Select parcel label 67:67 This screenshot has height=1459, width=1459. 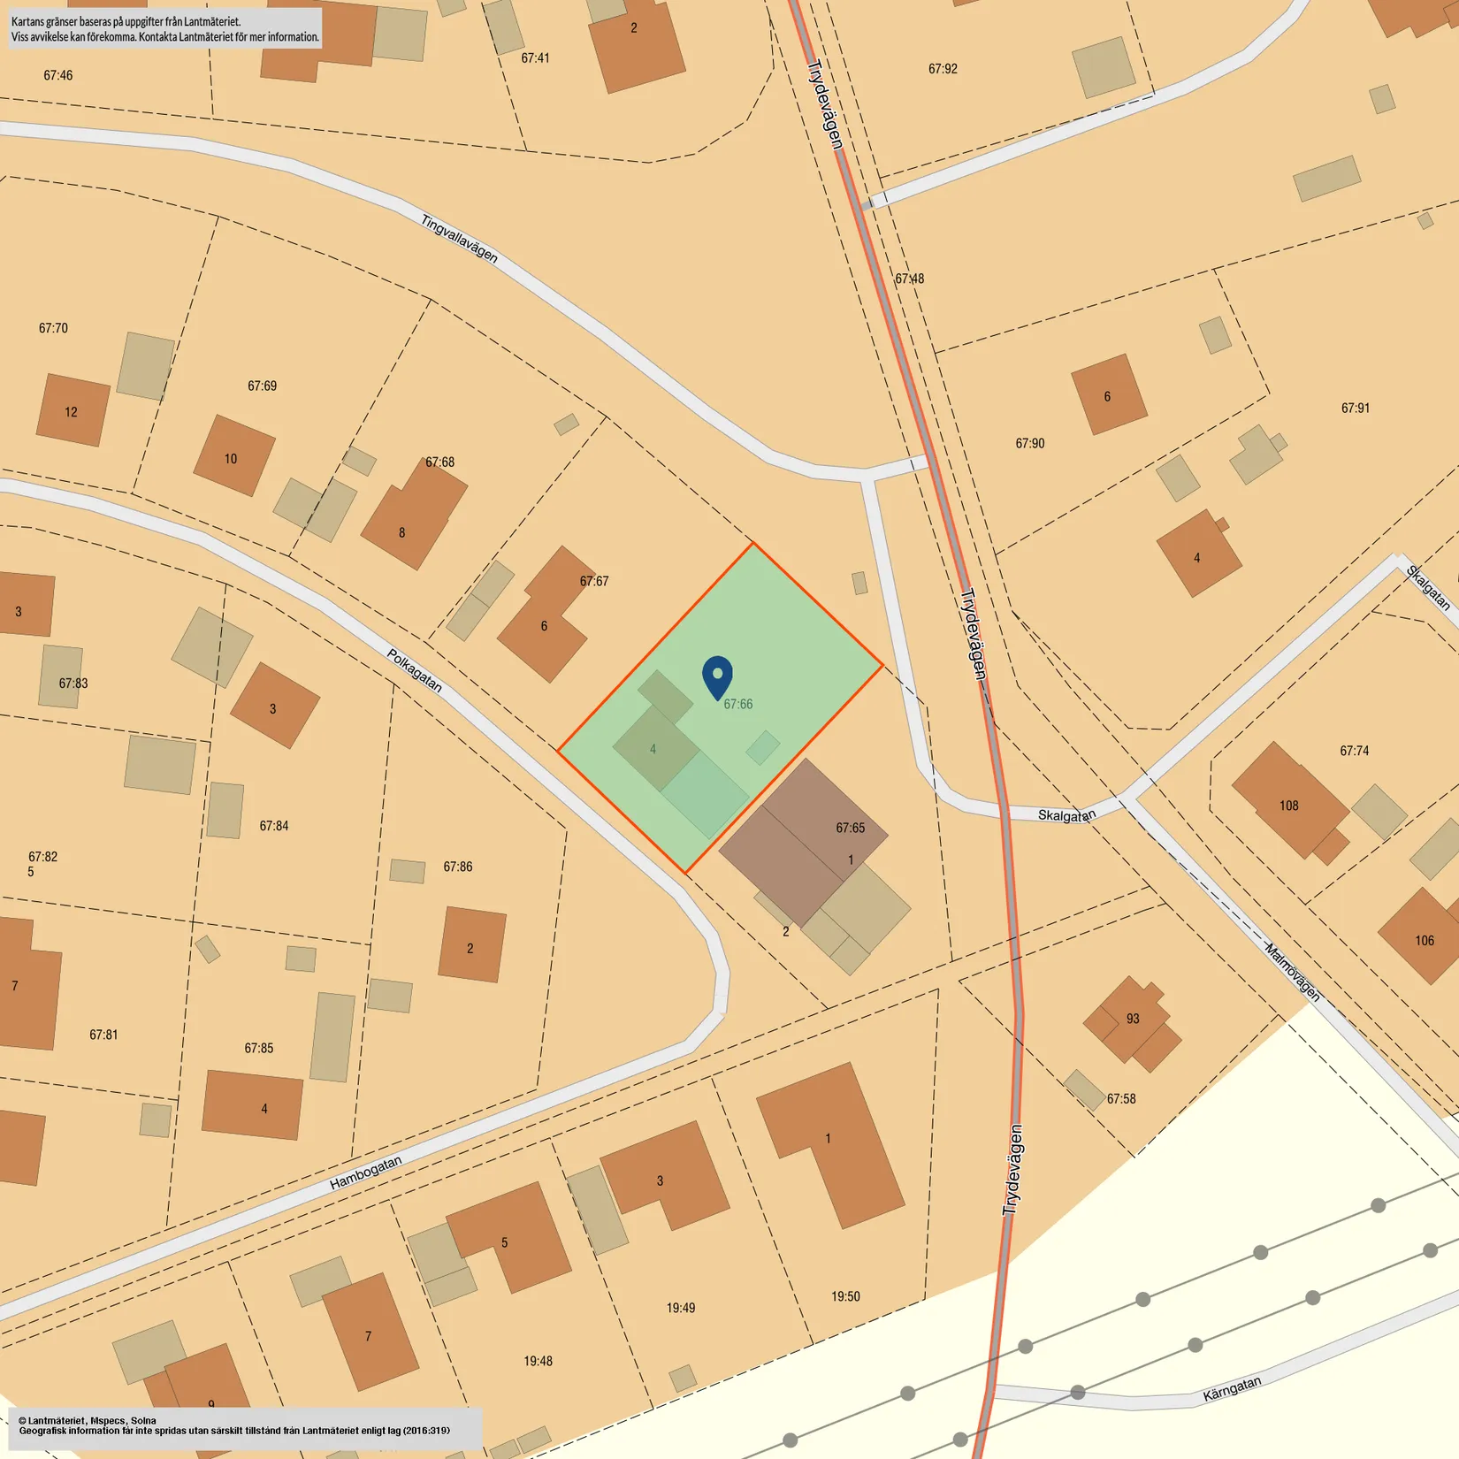coord(594,581)
